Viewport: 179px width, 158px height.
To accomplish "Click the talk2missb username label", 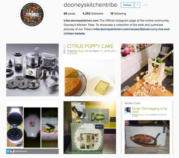I will [21, 151].
